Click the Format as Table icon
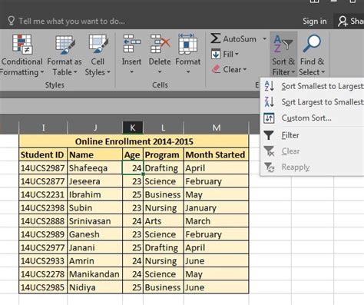The image size is (364, 305). coord(65,45)
